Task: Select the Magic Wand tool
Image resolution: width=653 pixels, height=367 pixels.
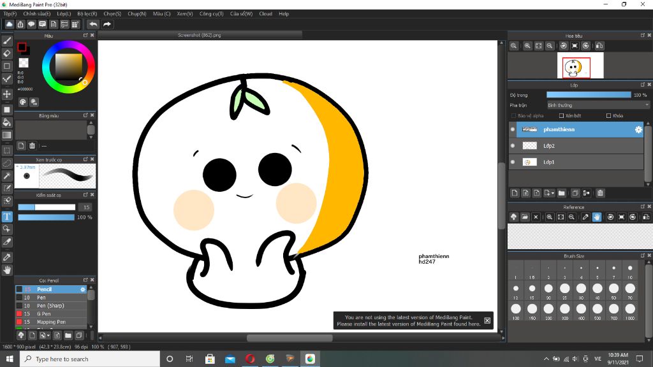Action: (x=7, y=176)
